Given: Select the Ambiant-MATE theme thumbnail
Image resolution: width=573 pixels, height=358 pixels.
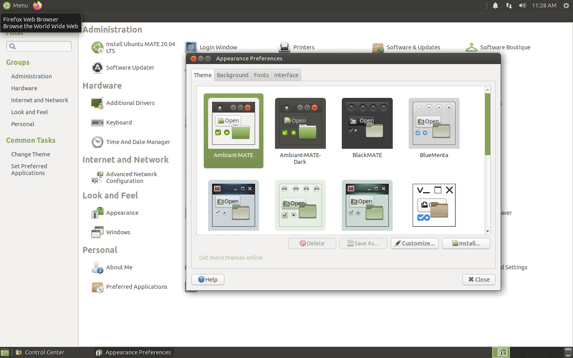Looking at the screenshot, I should pos(234,131).
